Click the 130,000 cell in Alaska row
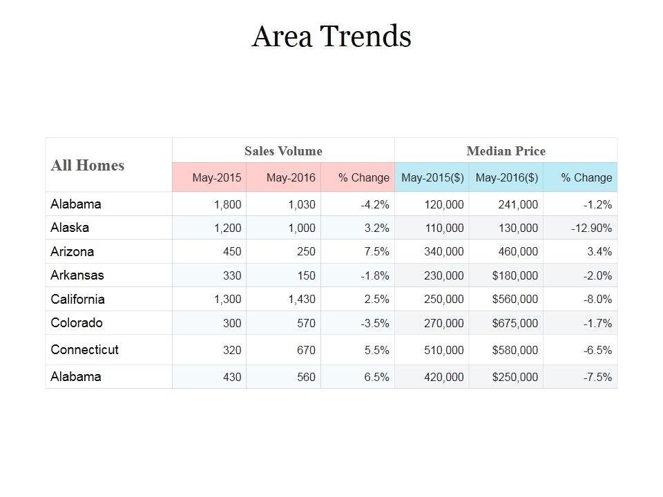Screen dimensions: 663x497 pyautogui.click(x=506, y=228)
